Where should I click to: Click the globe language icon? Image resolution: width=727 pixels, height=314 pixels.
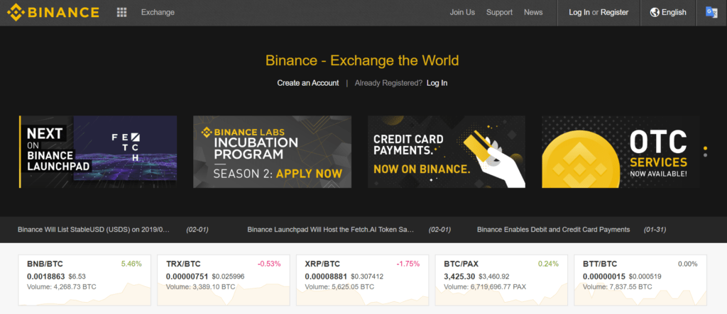[x=655, y=13]
